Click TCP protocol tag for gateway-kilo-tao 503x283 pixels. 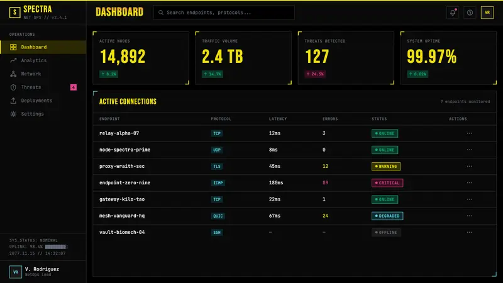coord(217,199)
